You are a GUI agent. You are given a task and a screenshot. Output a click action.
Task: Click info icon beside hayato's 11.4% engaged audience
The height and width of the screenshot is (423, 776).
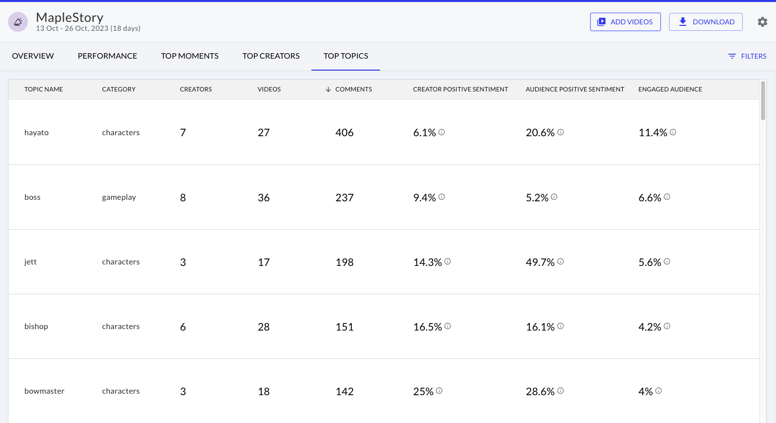[x=673, y=132]
